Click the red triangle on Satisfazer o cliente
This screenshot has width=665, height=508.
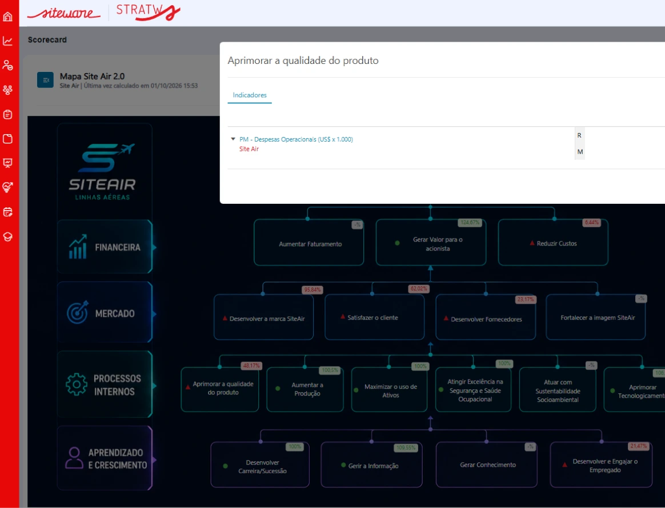click(x=343, y=316)
